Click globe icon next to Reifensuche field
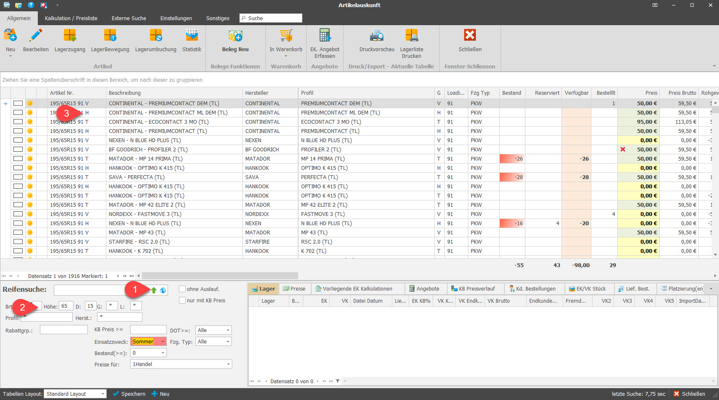The height and width of the screenshot is (400, 719). point(163,290)
